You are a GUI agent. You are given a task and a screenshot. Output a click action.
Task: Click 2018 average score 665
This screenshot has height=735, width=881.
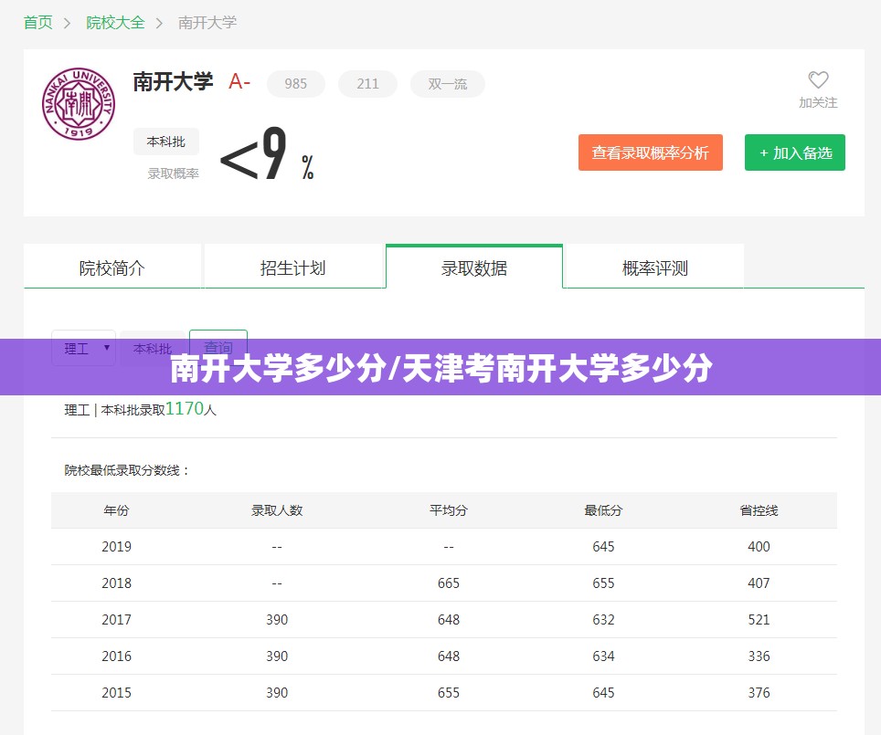pos(449,583)
